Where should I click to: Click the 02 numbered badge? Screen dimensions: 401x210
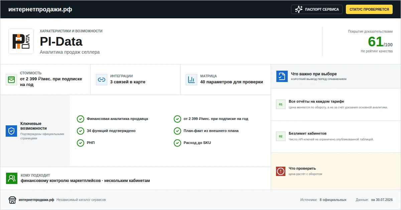pos(281,136)
